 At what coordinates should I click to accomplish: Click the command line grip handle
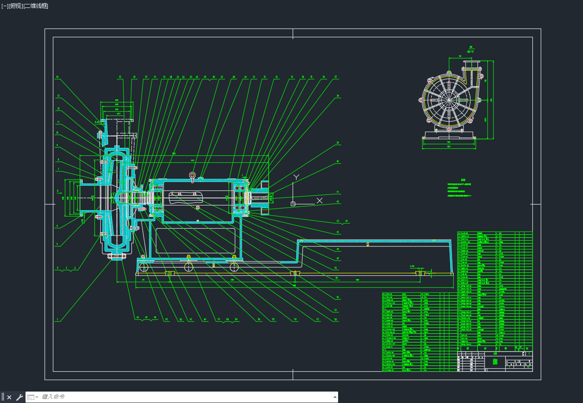pyautogui.click(x=3, y=397)
